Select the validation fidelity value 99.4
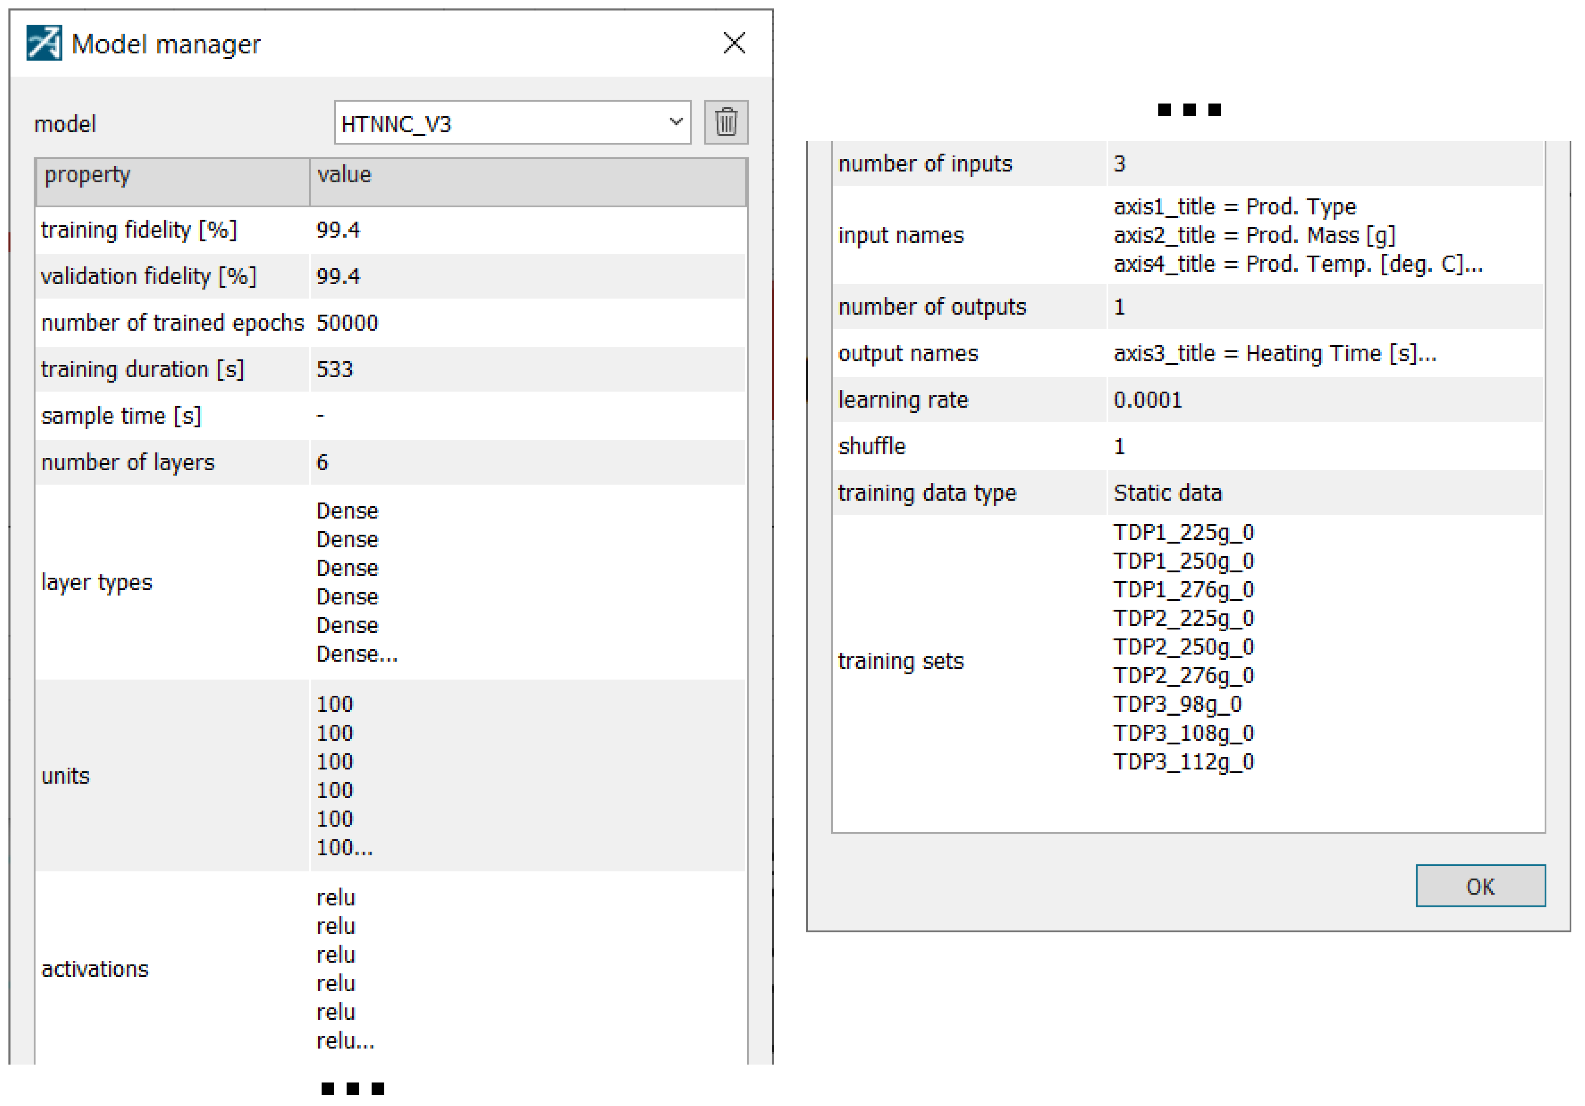The height and width of the screenshot is (1106, 1585). [x=338, y=276]
